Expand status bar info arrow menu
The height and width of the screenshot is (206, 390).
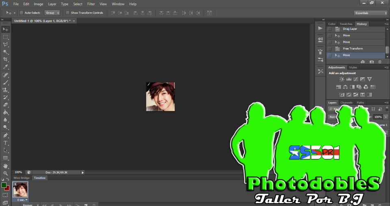(x=82, y=172)
